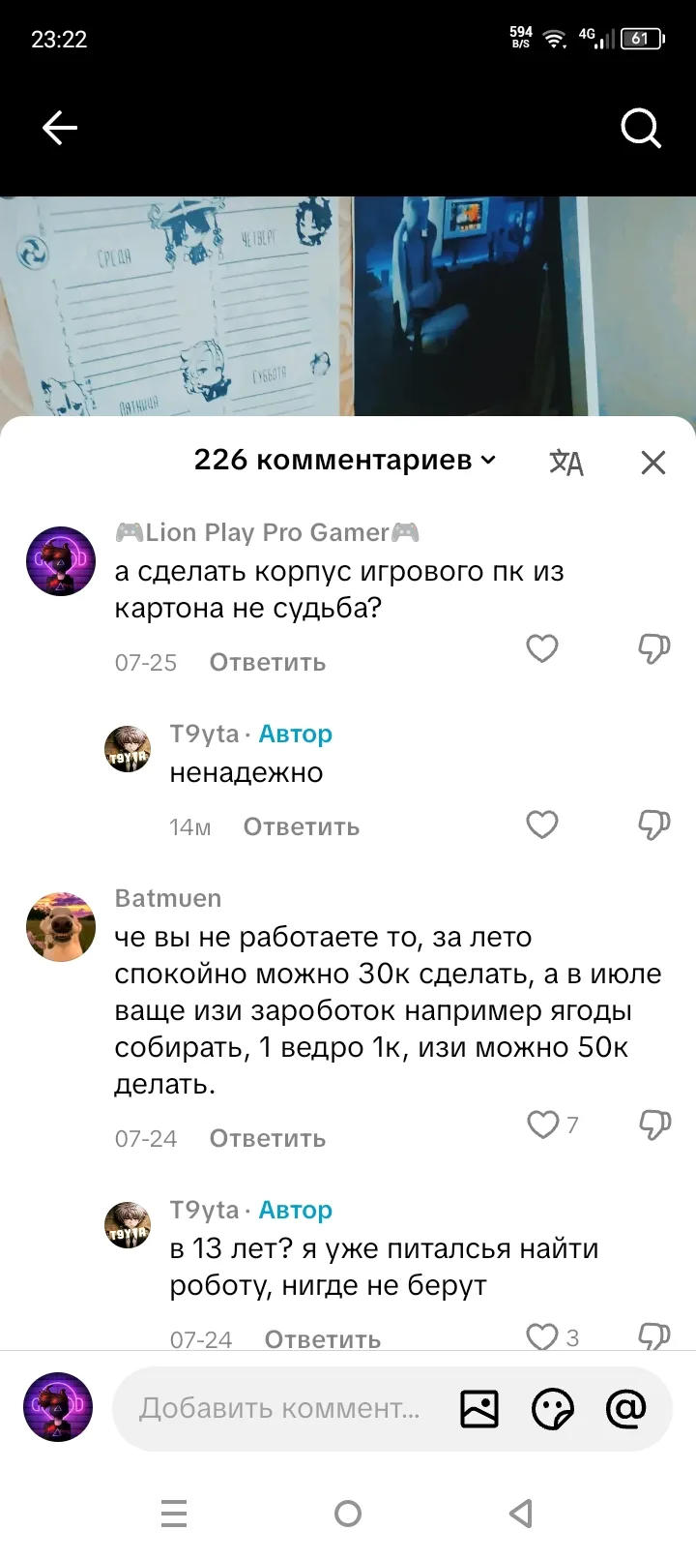This screenshot has height=1560, width=696.
Task: Dislike the Lion Play Pro Gamer comment
Action: (x=654, y=648)
